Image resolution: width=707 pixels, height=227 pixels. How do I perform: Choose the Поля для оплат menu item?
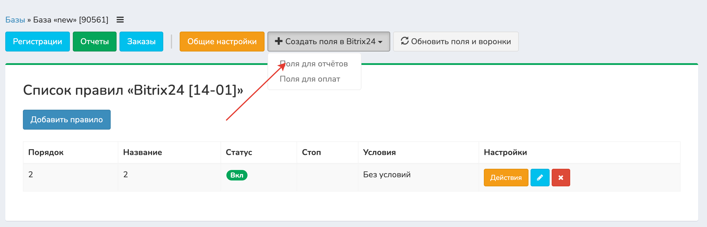pos(310,79)
